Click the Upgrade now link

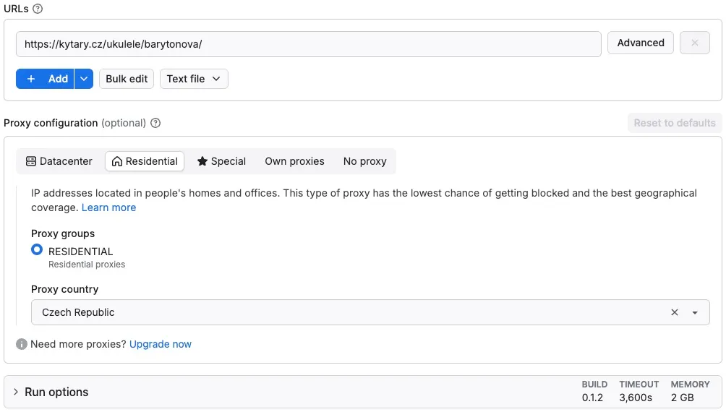(161, 344)
